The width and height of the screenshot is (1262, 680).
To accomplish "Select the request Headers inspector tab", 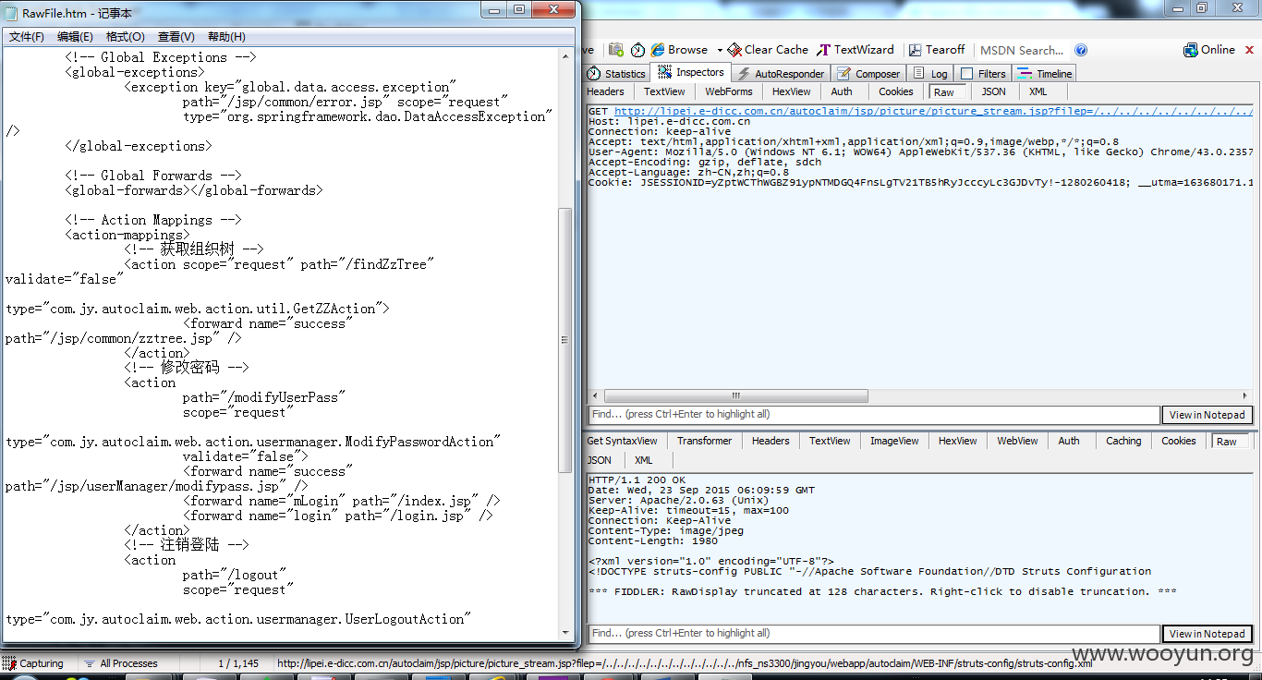I will tap(606, 91).
